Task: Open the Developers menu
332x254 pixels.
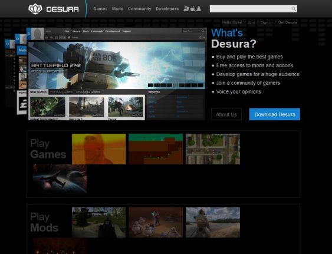Action: click(167, 9)
